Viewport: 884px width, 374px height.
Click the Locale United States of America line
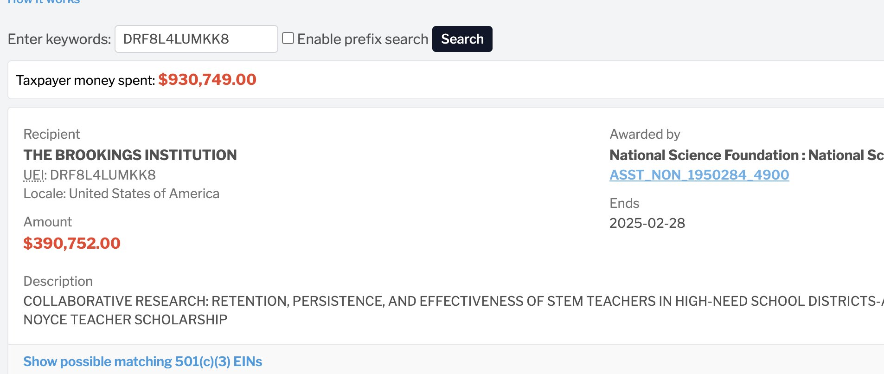click(122, 193)
